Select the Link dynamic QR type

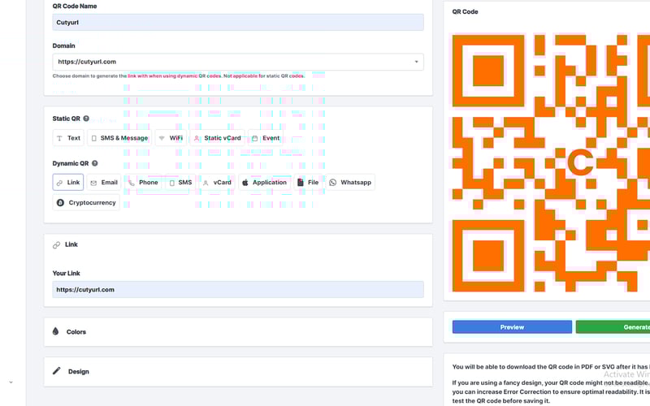[68, 182]
